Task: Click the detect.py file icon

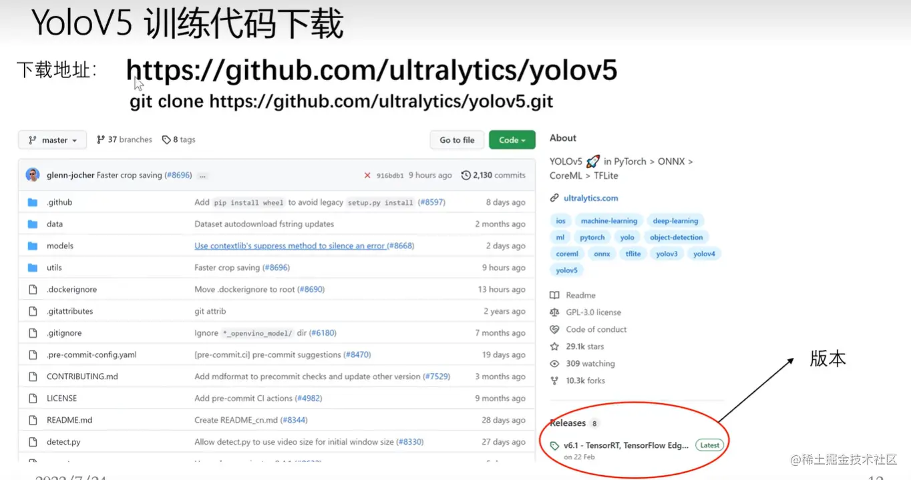Action: click(x=32, y=442)
